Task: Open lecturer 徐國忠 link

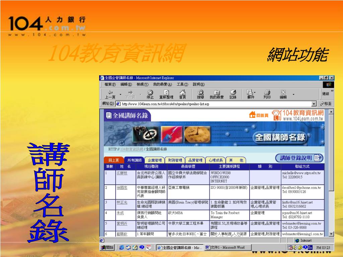Action: point(122,187)
